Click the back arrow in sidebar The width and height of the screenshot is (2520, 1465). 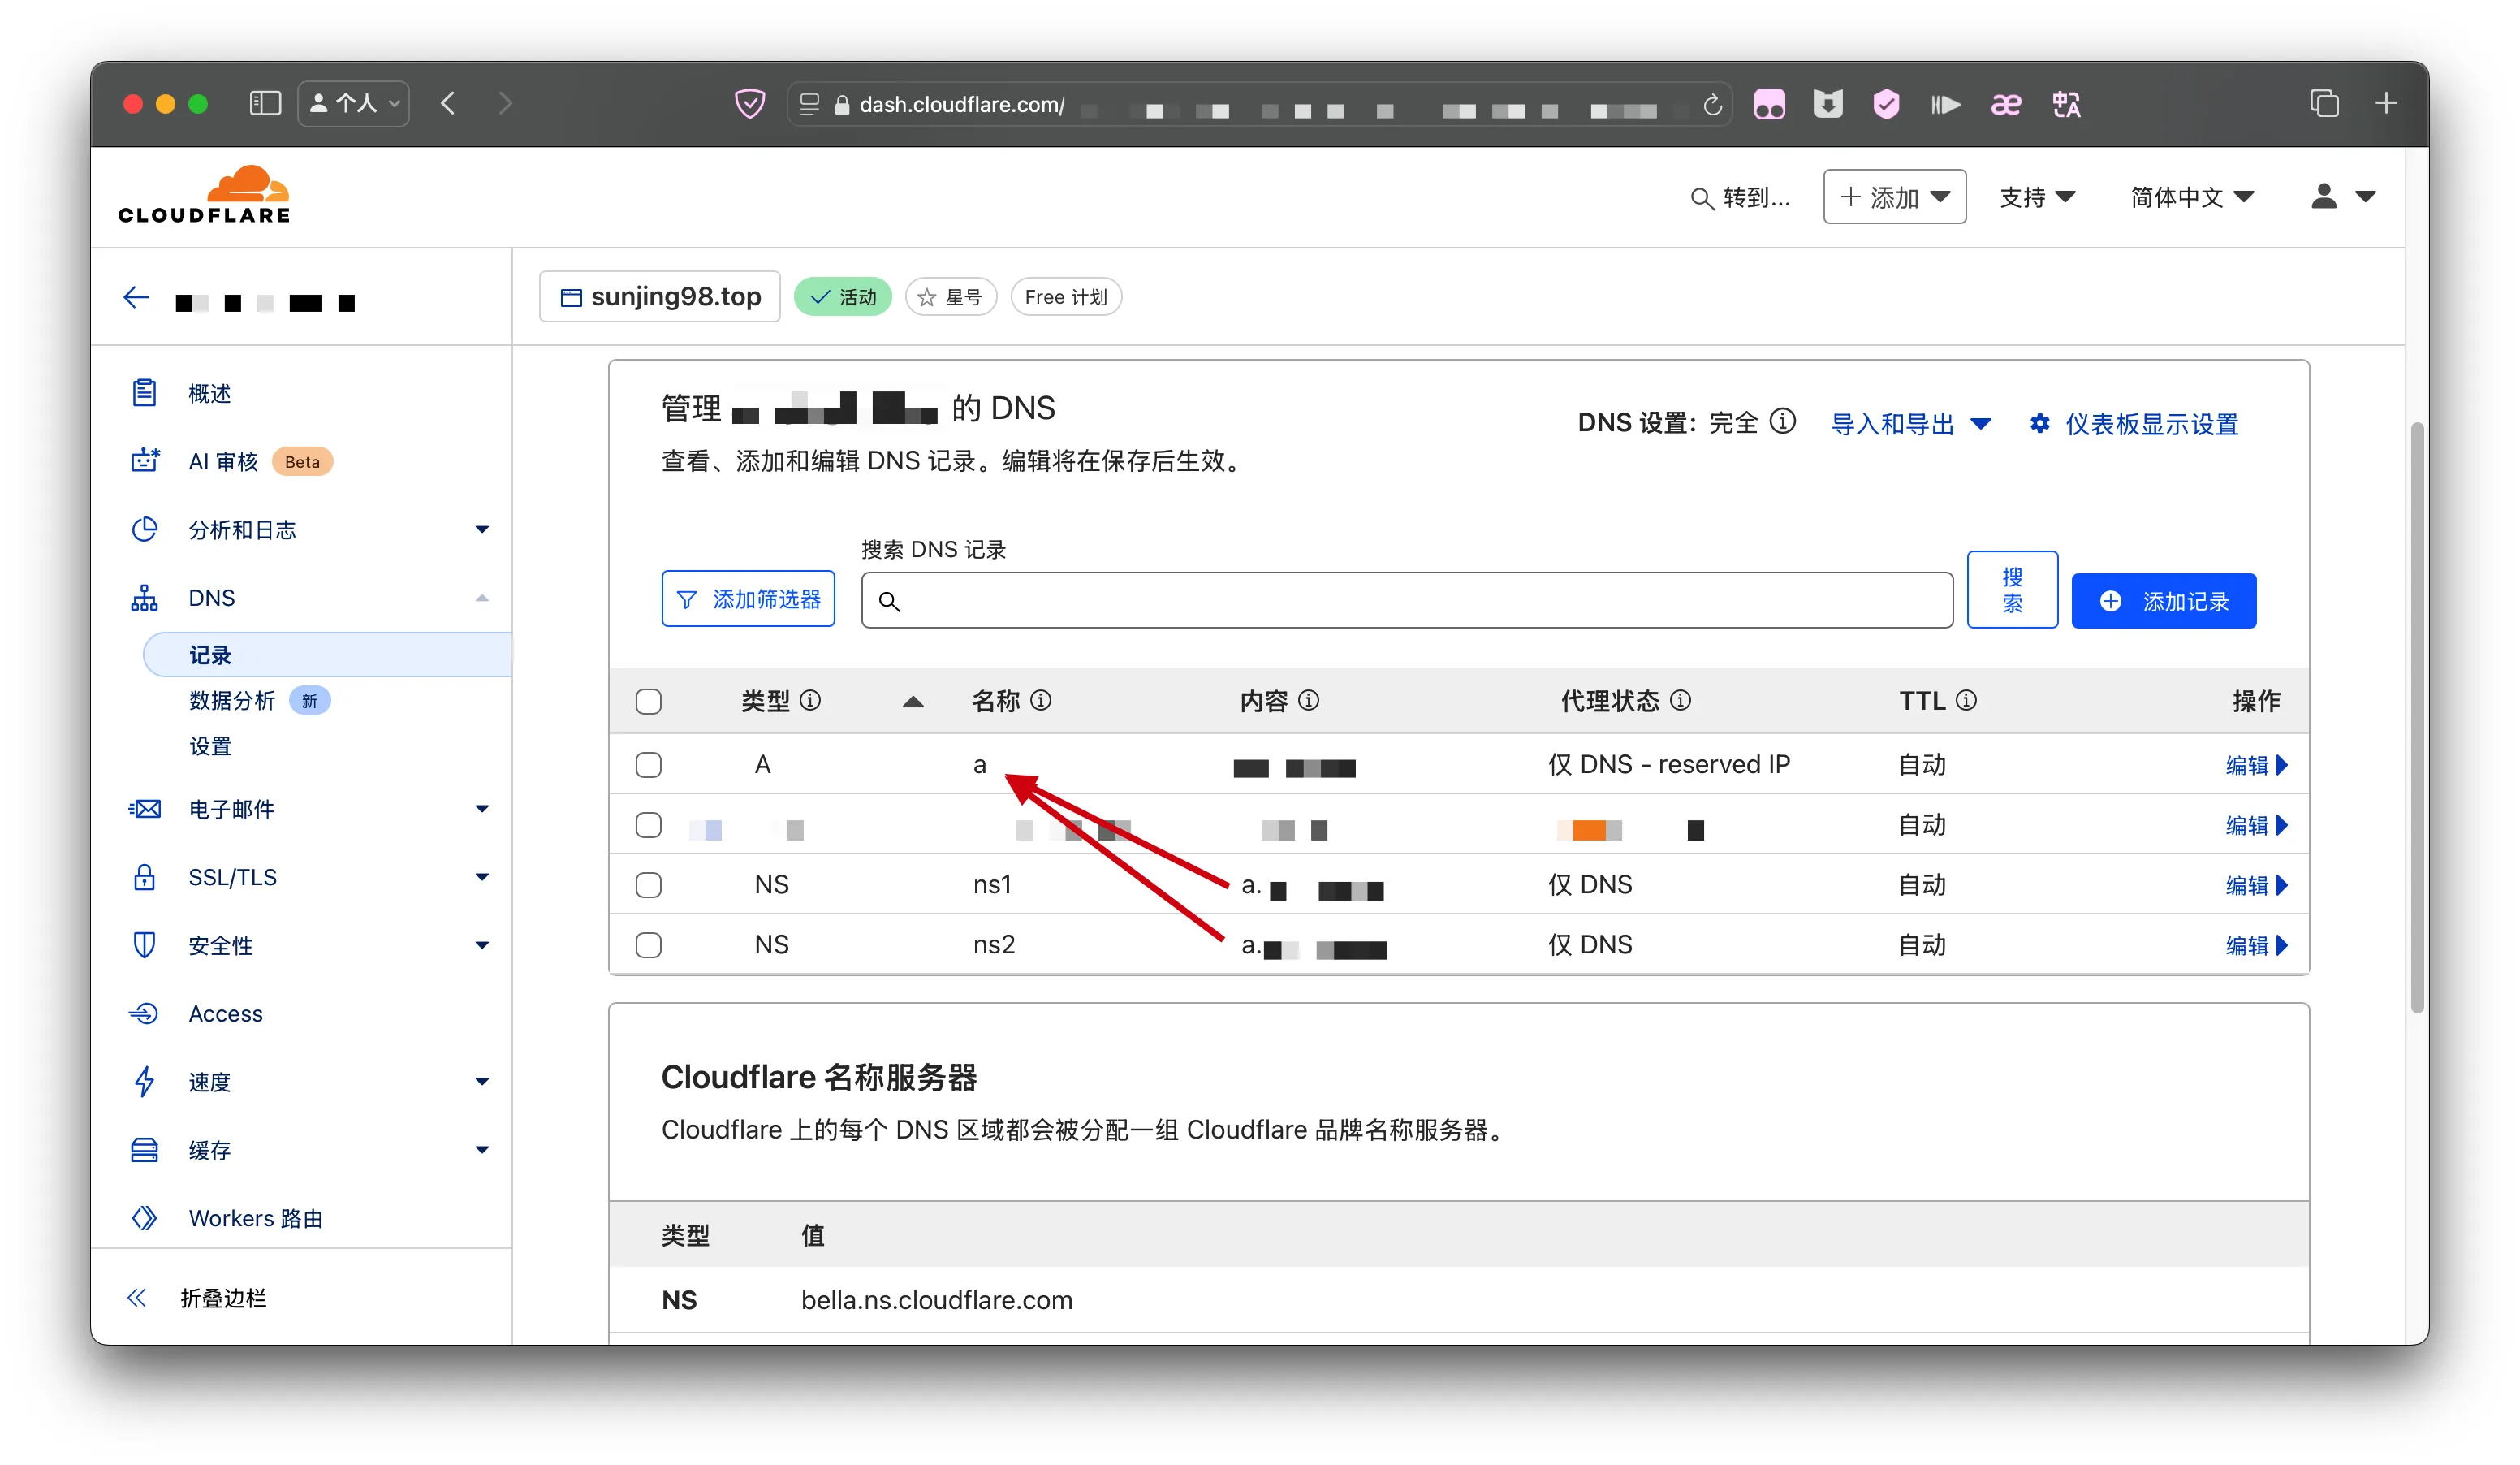[x=136, y=297]
